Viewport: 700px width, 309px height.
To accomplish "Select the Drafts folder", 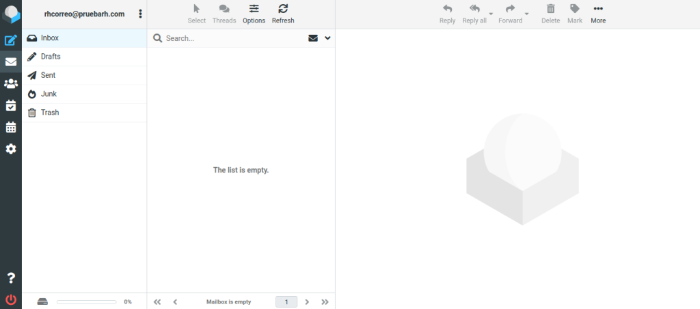I will pos(51,57).
